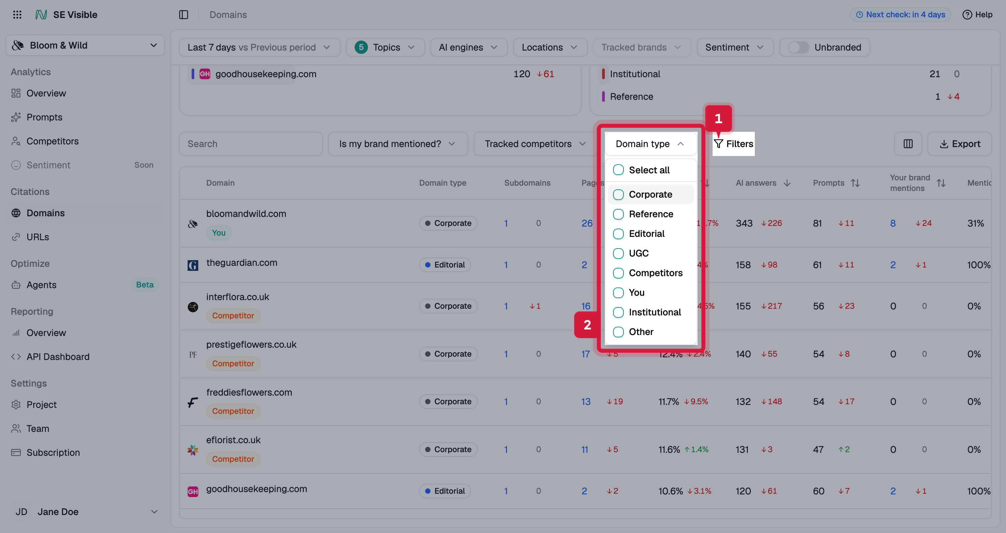Image resolution: width=1006 pixels, height=533 pixels.
Task: Click the interflora.co.uk favicon
Action: [193, 306]
